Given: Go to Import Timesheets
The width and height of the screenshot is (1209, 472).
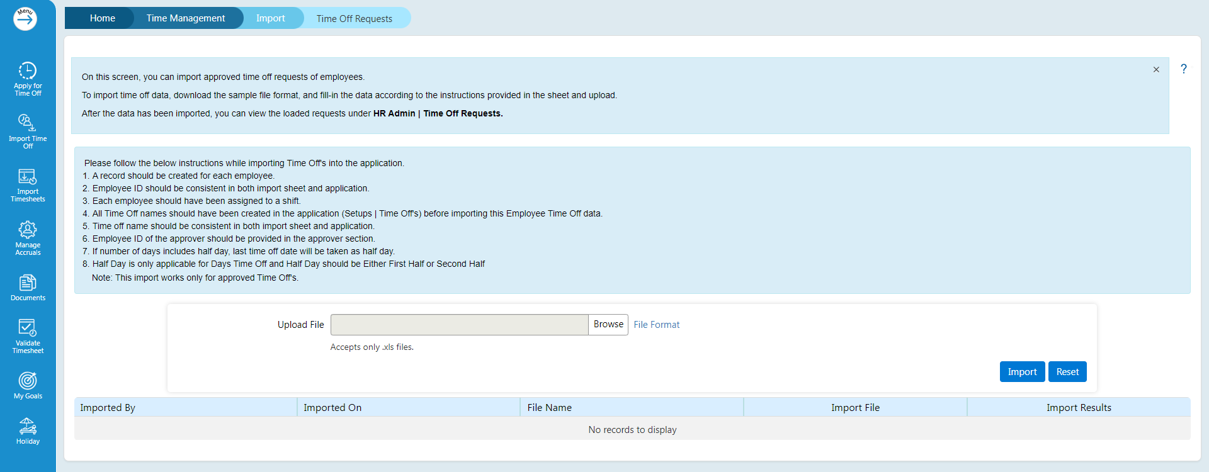Looking at the screenshot, I should 28,184.
